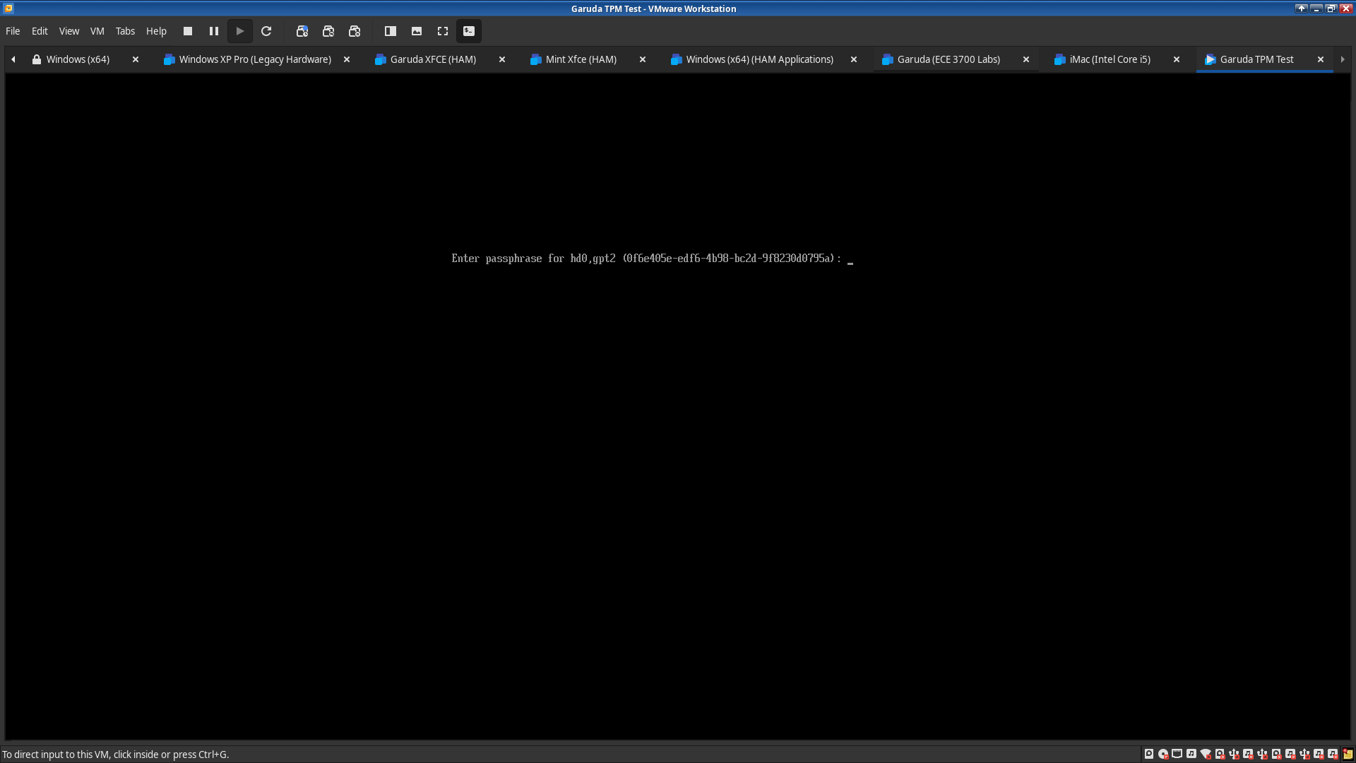The width and height of the screenshot is (1356, 763).
Task: Open the snapshot manager icon
Action: pos(355,31)
